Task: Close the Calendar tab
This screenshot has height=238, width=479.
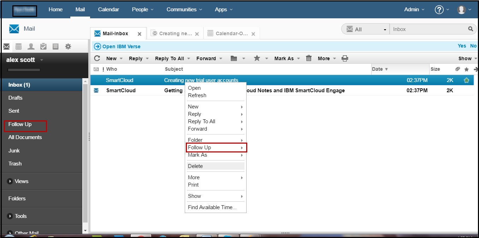Action: pyautogui.click(x=253, y=34)
